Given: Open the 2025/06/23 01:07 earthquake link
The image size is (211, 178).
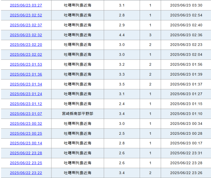Looking at the screenshot, I should pos(26,114).
